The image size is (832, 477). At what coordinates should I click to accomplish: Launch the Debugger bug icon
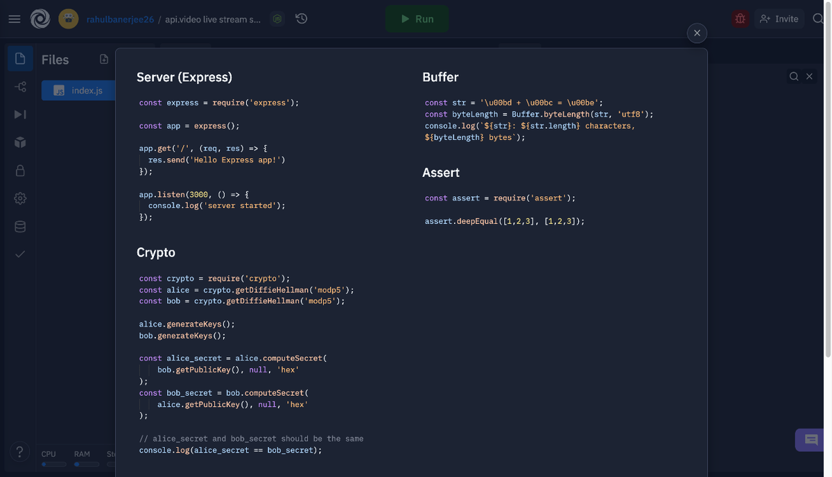pyautogui.click(x=740, y=19)
